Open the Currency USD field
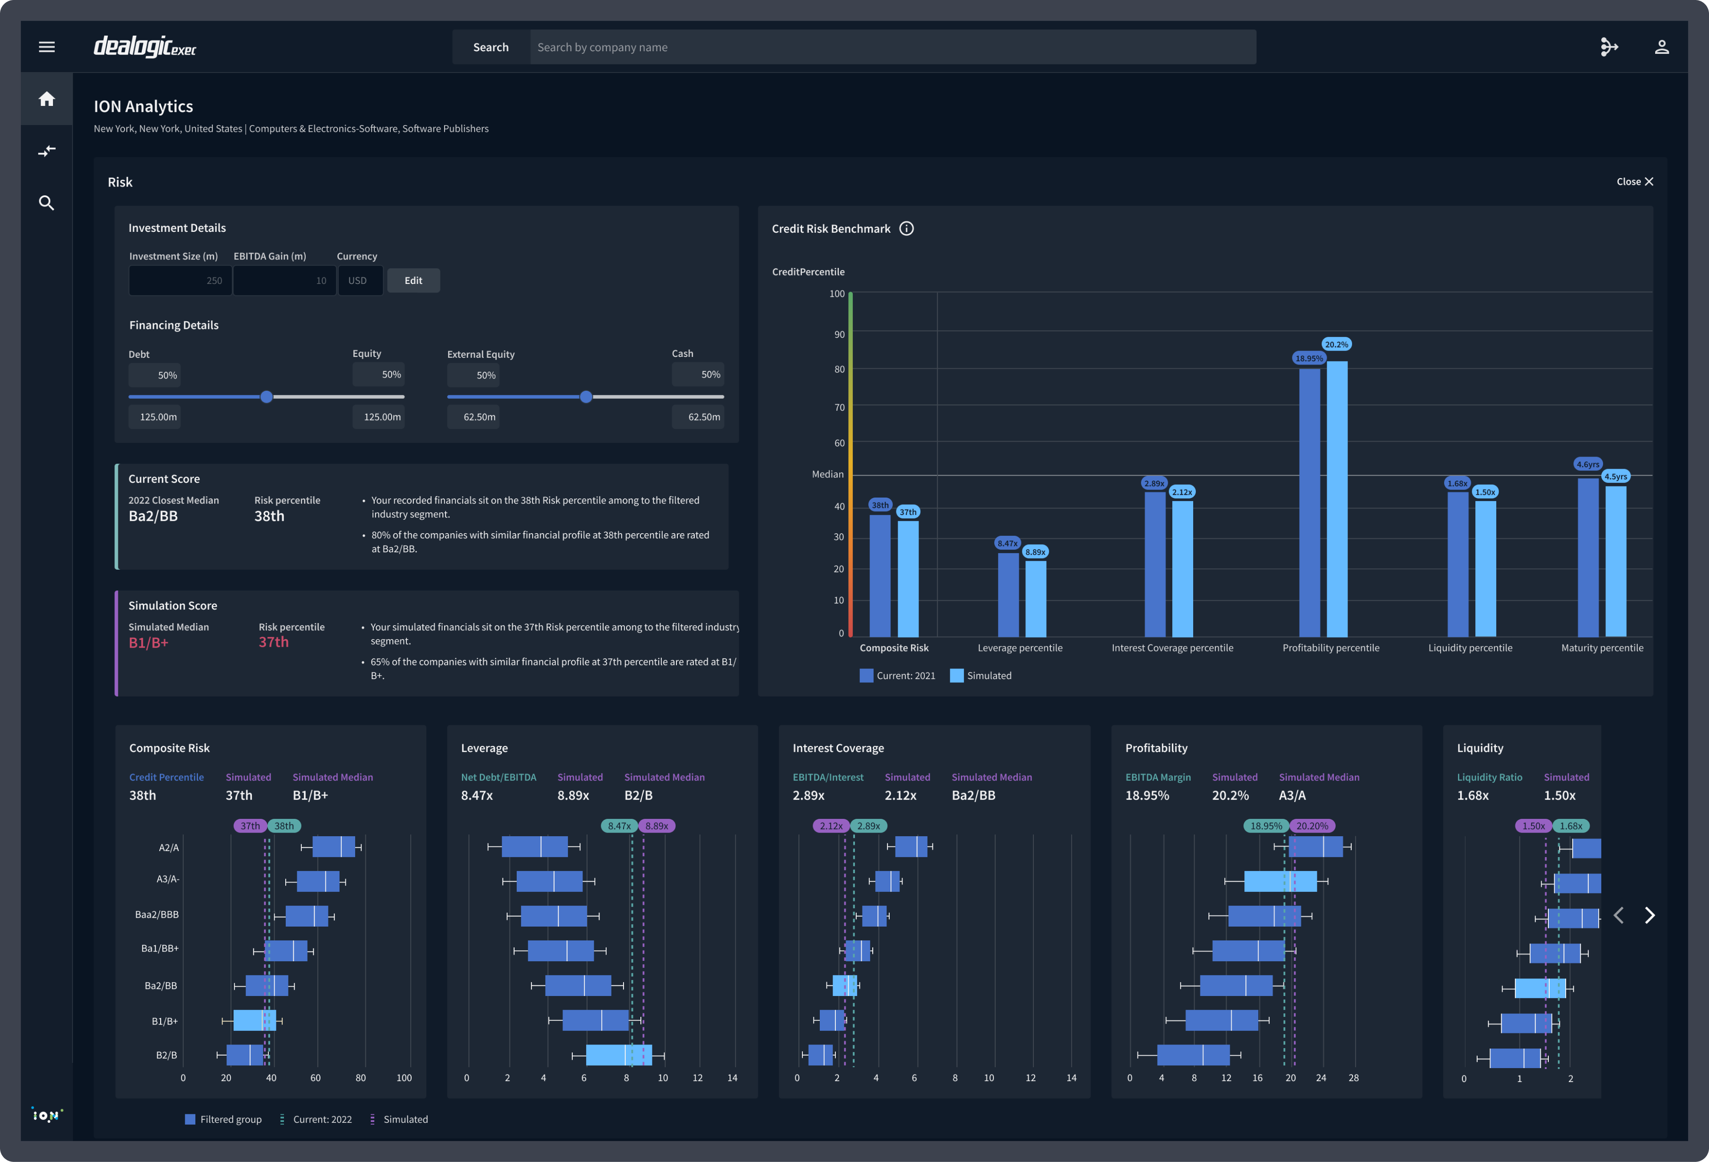The height and width of the screenshot is (1162, 1709). click(360, 280)
